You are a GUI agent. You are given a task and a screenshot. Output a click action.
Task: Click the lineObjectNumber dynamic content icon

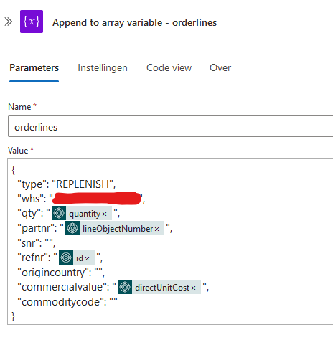click(72, 228)
